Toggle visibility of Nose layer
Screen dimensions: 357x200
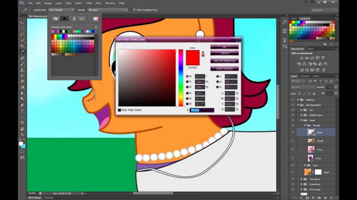point(293,132)
